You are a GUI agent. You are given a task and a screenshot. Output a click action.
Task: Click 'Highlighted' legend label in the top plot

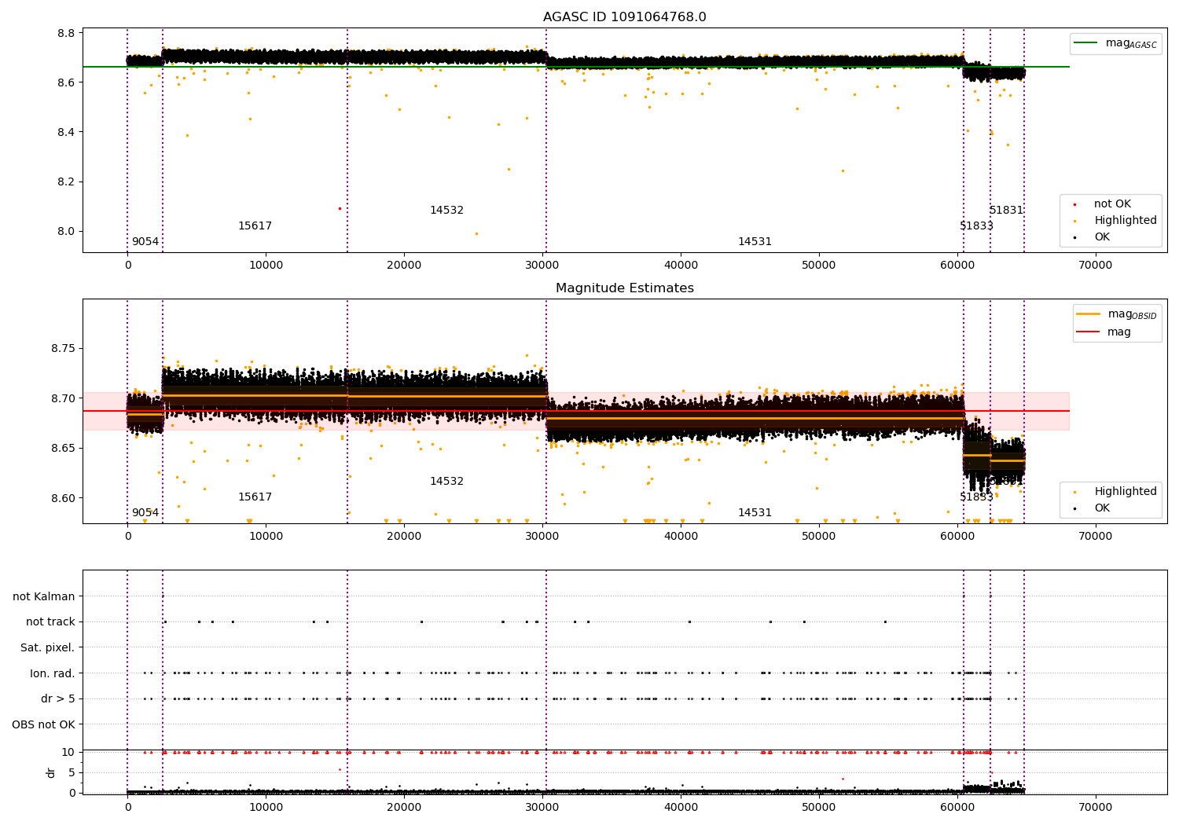[1126, 220]
